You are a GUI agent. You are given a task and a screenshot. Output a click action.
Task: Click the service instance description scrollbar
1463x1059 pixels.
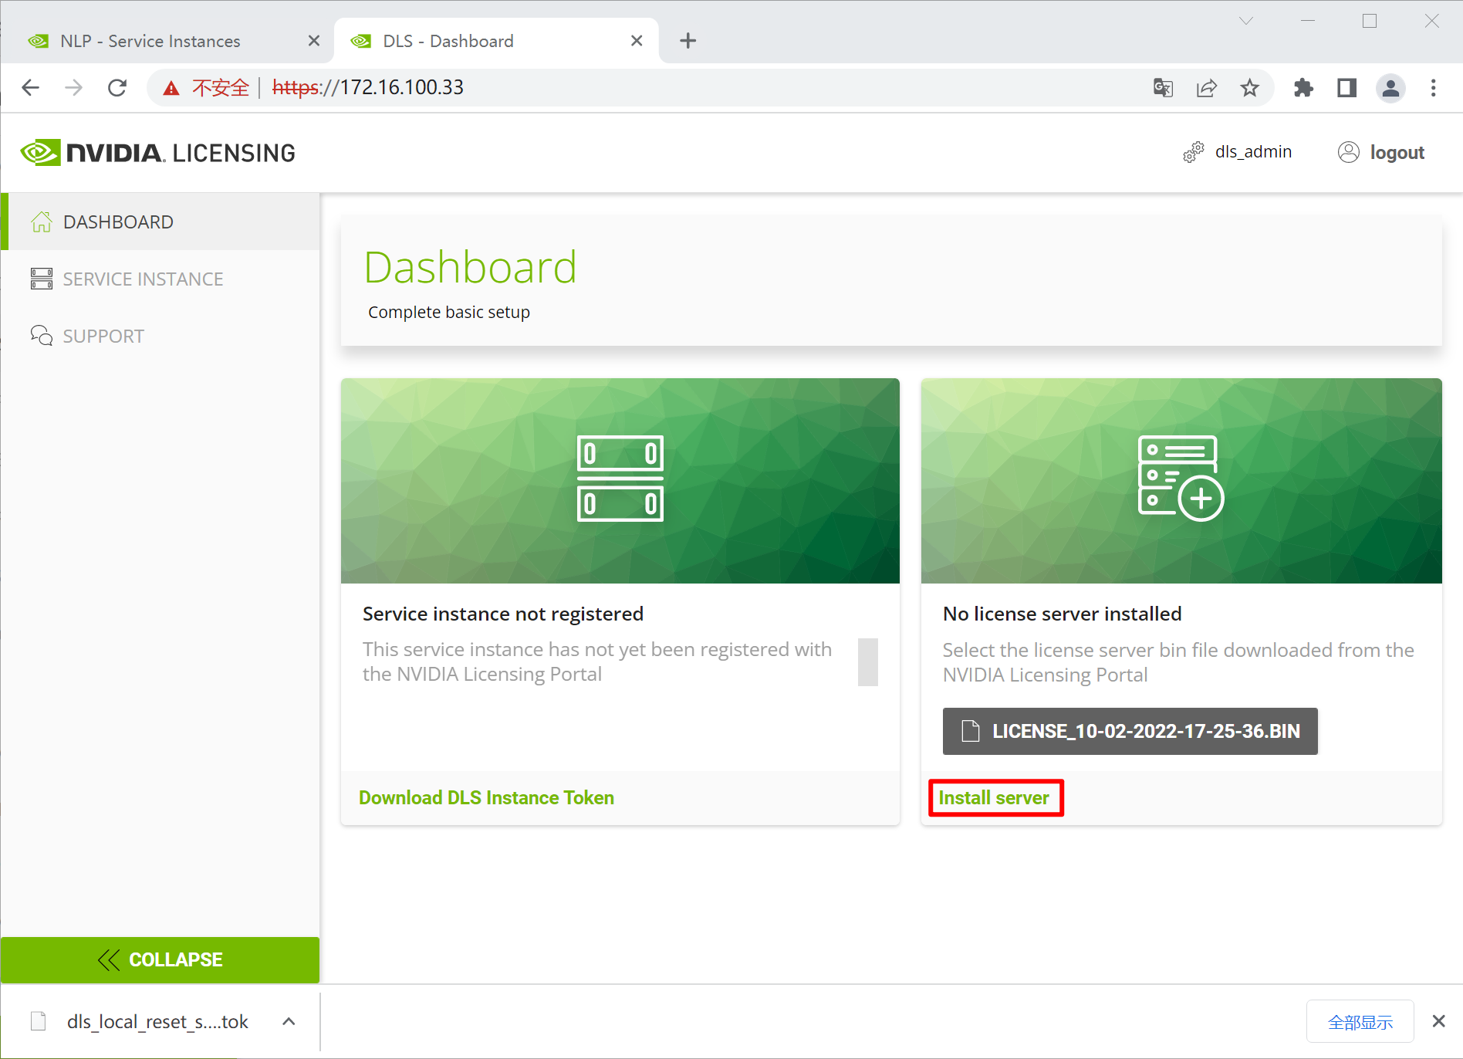867,661
